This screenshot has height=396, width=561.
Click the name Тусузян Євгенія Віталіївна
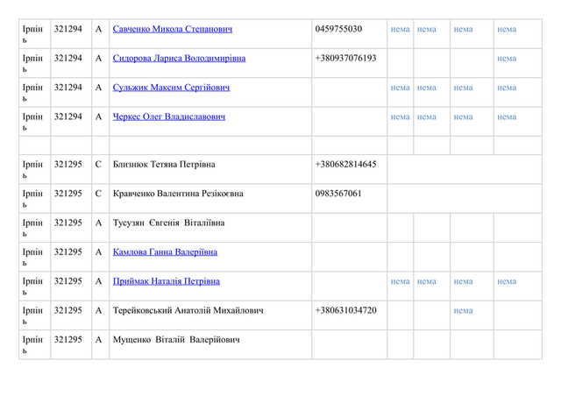click(x=168, y=223)
